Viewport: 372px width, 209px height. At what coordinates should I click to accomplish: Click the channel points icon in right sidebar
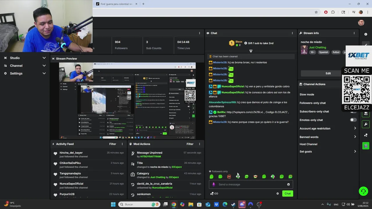coord(366,135)
